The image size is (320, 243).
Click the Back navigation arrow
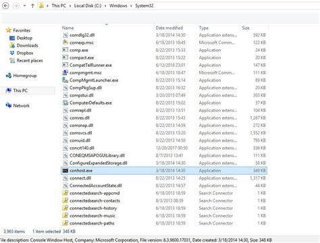pos(5,5)
